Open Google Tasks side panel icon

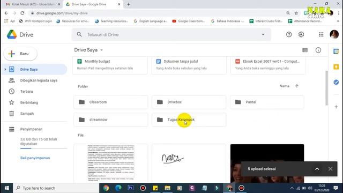tap(336, 82)
